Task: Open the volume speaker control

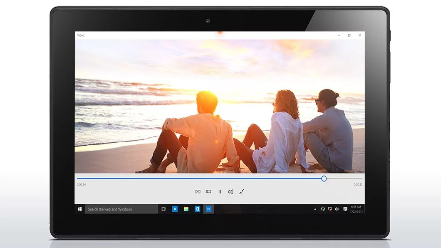Action: tap(230, 191)
